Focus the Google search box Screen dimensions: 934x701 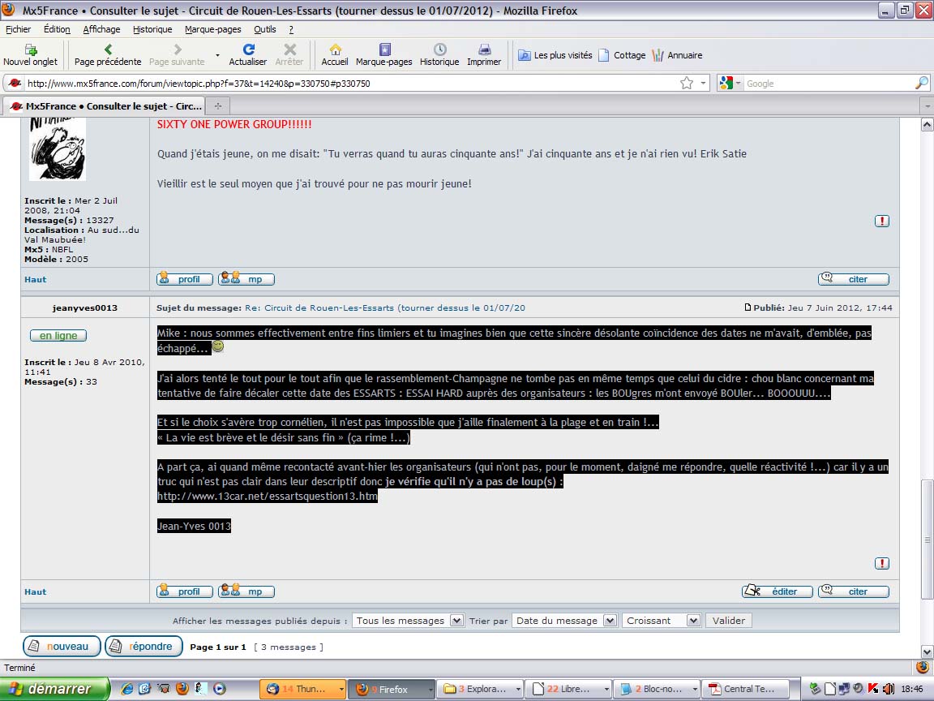(828, 84)
